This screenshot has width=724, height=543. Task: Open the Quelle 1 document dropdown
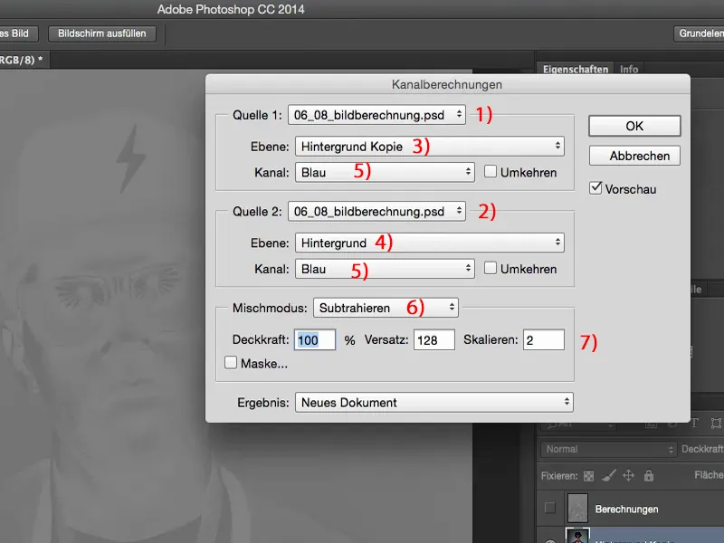point(376,115)
